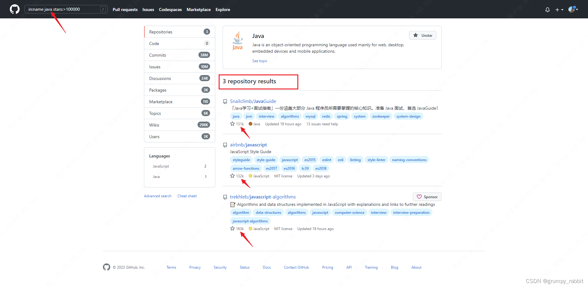This screenshot has width=588, height=287.
Task: Show Users search results
Action: pos(179,137)
